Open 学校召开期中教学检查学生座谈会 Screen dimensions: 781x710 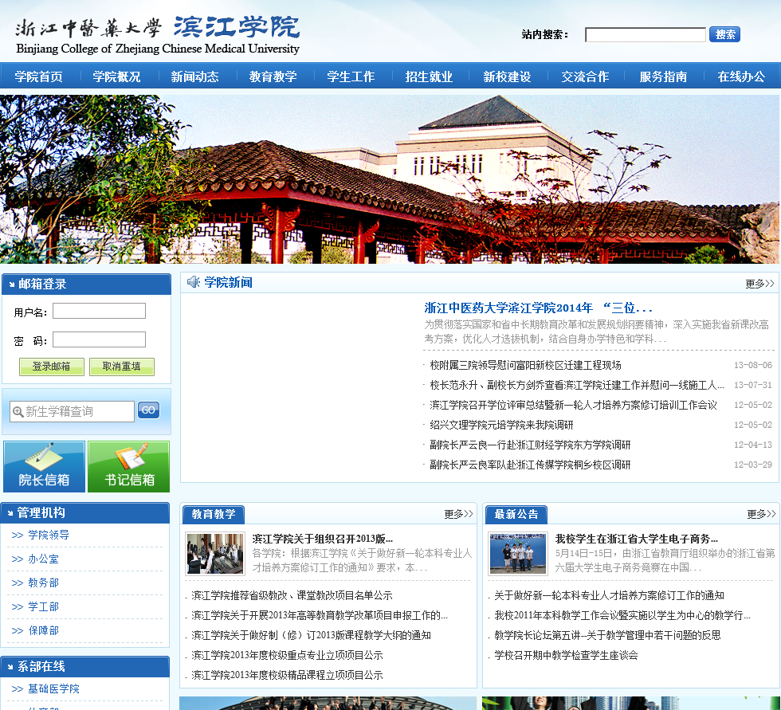566,655
